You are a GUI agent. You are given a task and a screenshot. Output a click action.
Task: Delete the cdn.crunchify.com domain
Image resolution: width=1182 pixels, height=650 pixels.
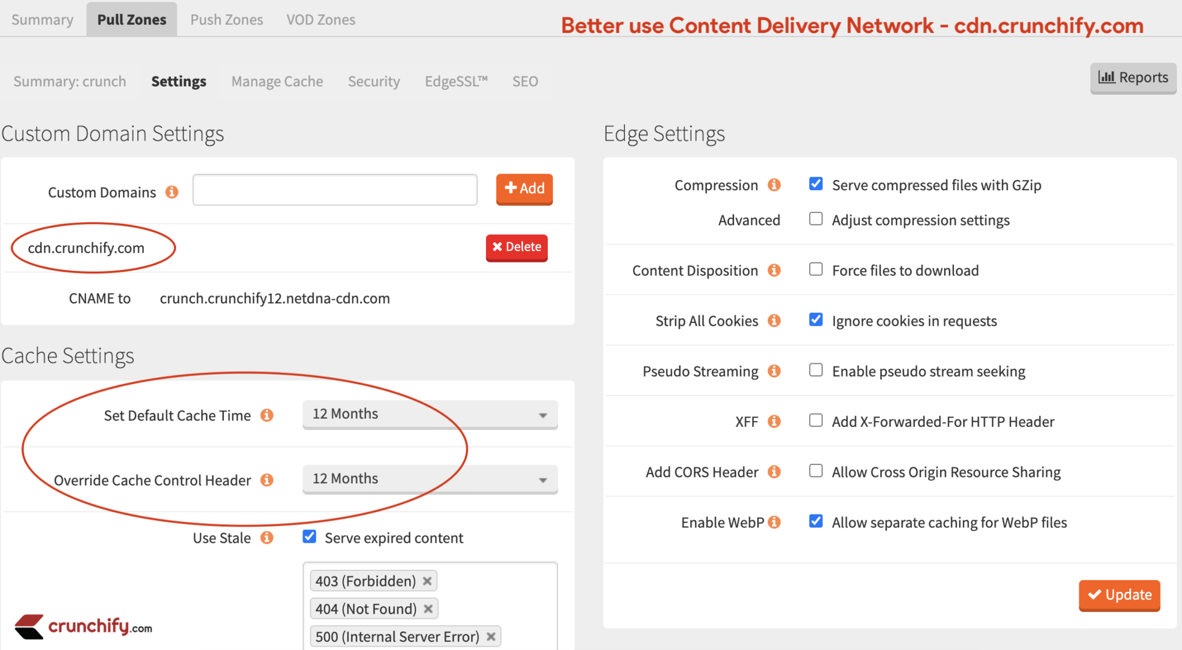pos(517,247)
